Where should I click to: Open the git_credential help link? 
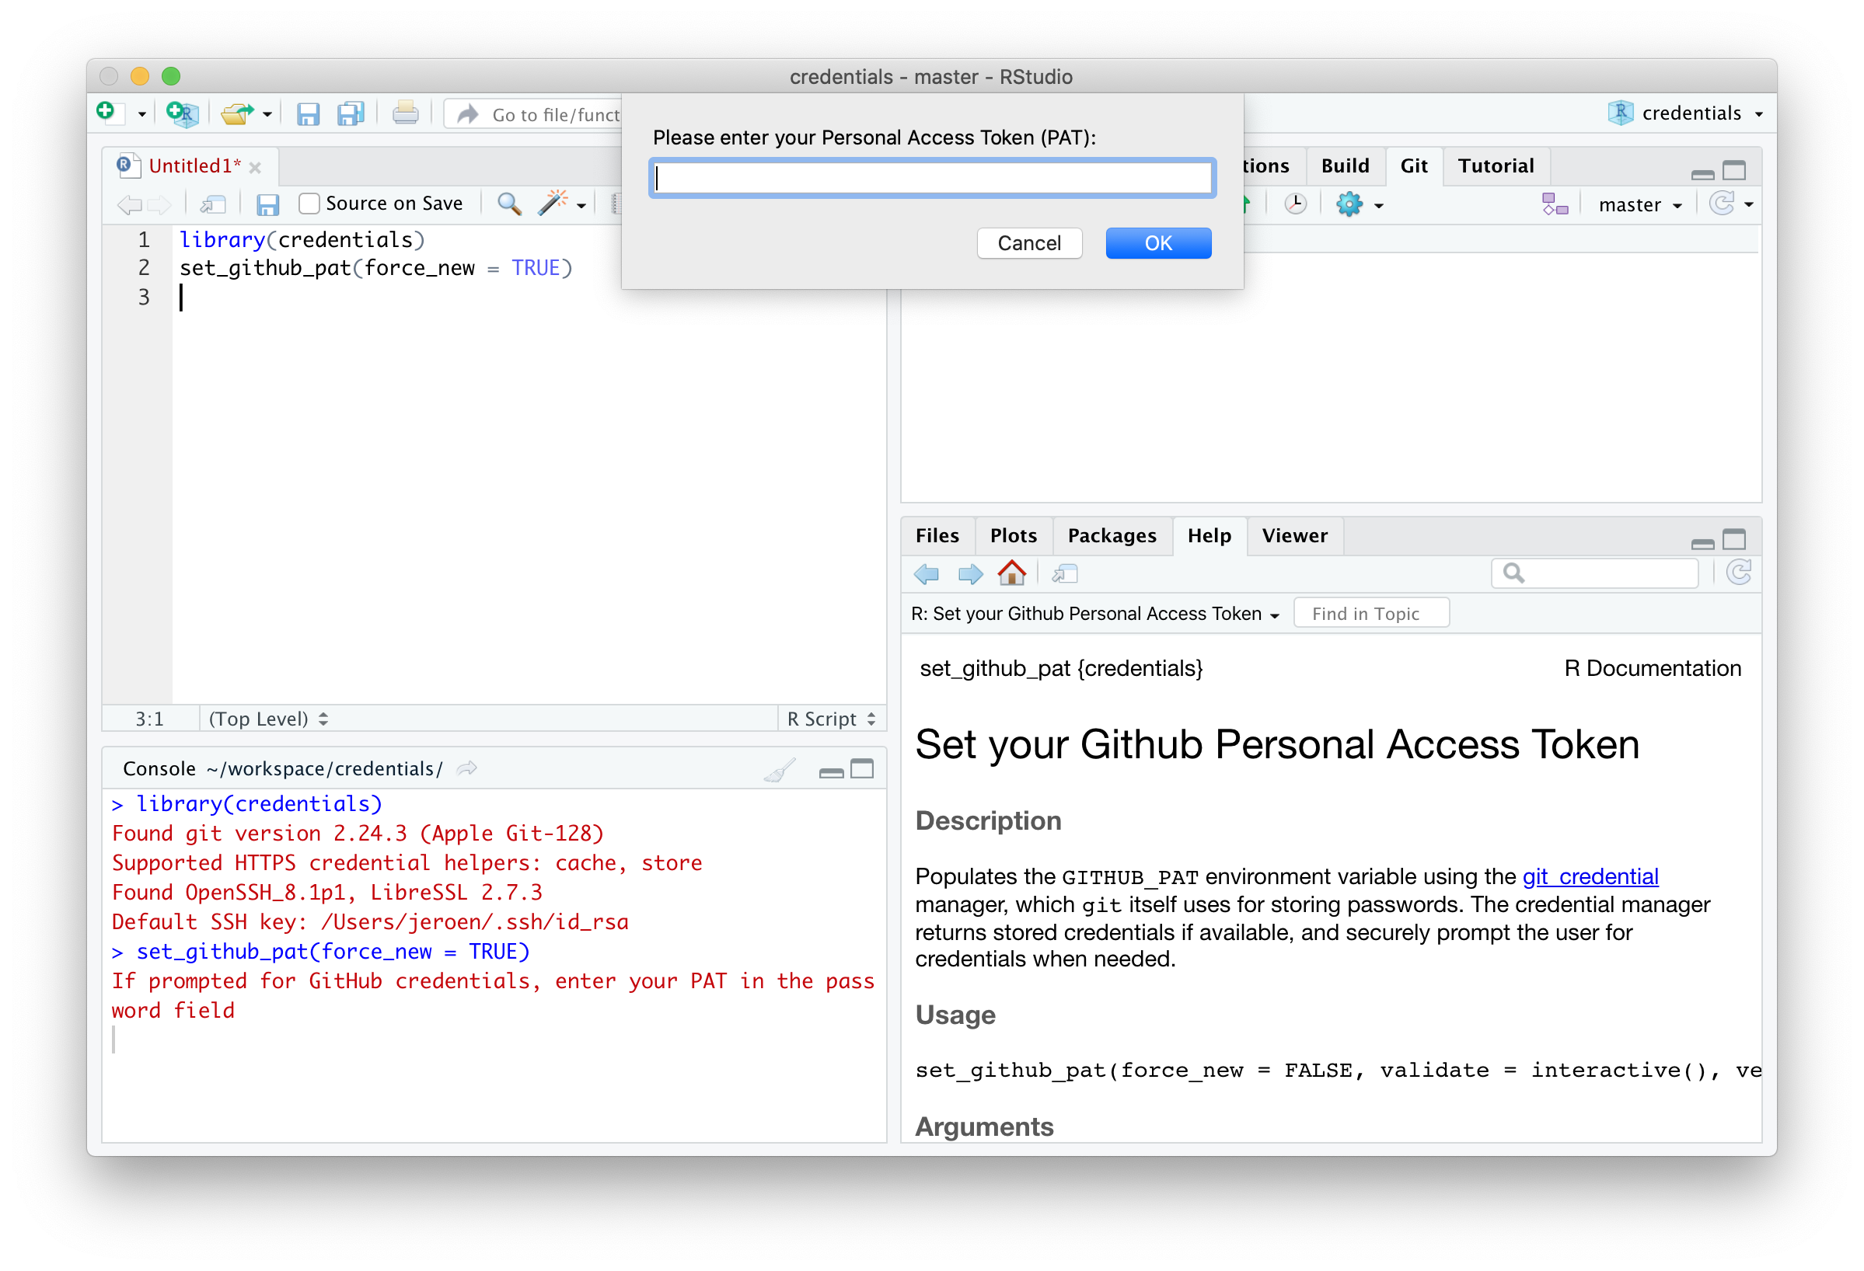coord(1590,876)
